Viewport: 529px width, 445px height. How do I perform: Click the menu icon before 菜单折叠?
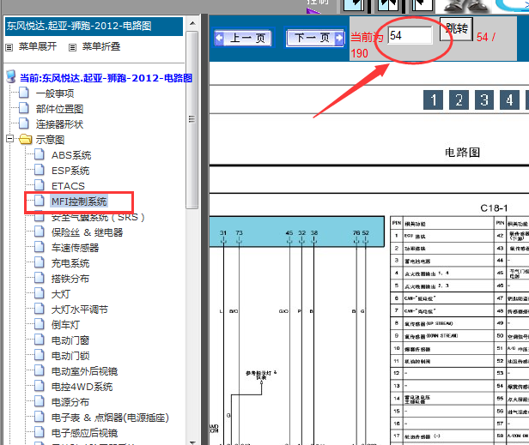pos(72,47)
